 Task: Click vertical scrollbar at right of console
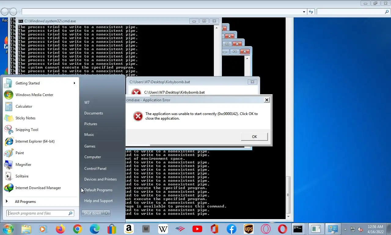(288, 195)
